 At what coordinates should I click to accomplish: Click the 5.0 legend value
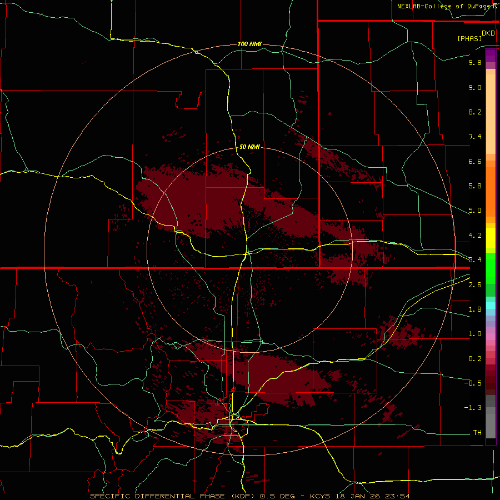pyautogui.click(x=475, y=211)
